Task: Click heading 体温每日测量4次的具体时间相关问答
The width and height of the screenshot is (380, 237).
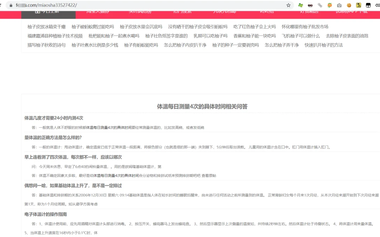Action: (202, 107)
